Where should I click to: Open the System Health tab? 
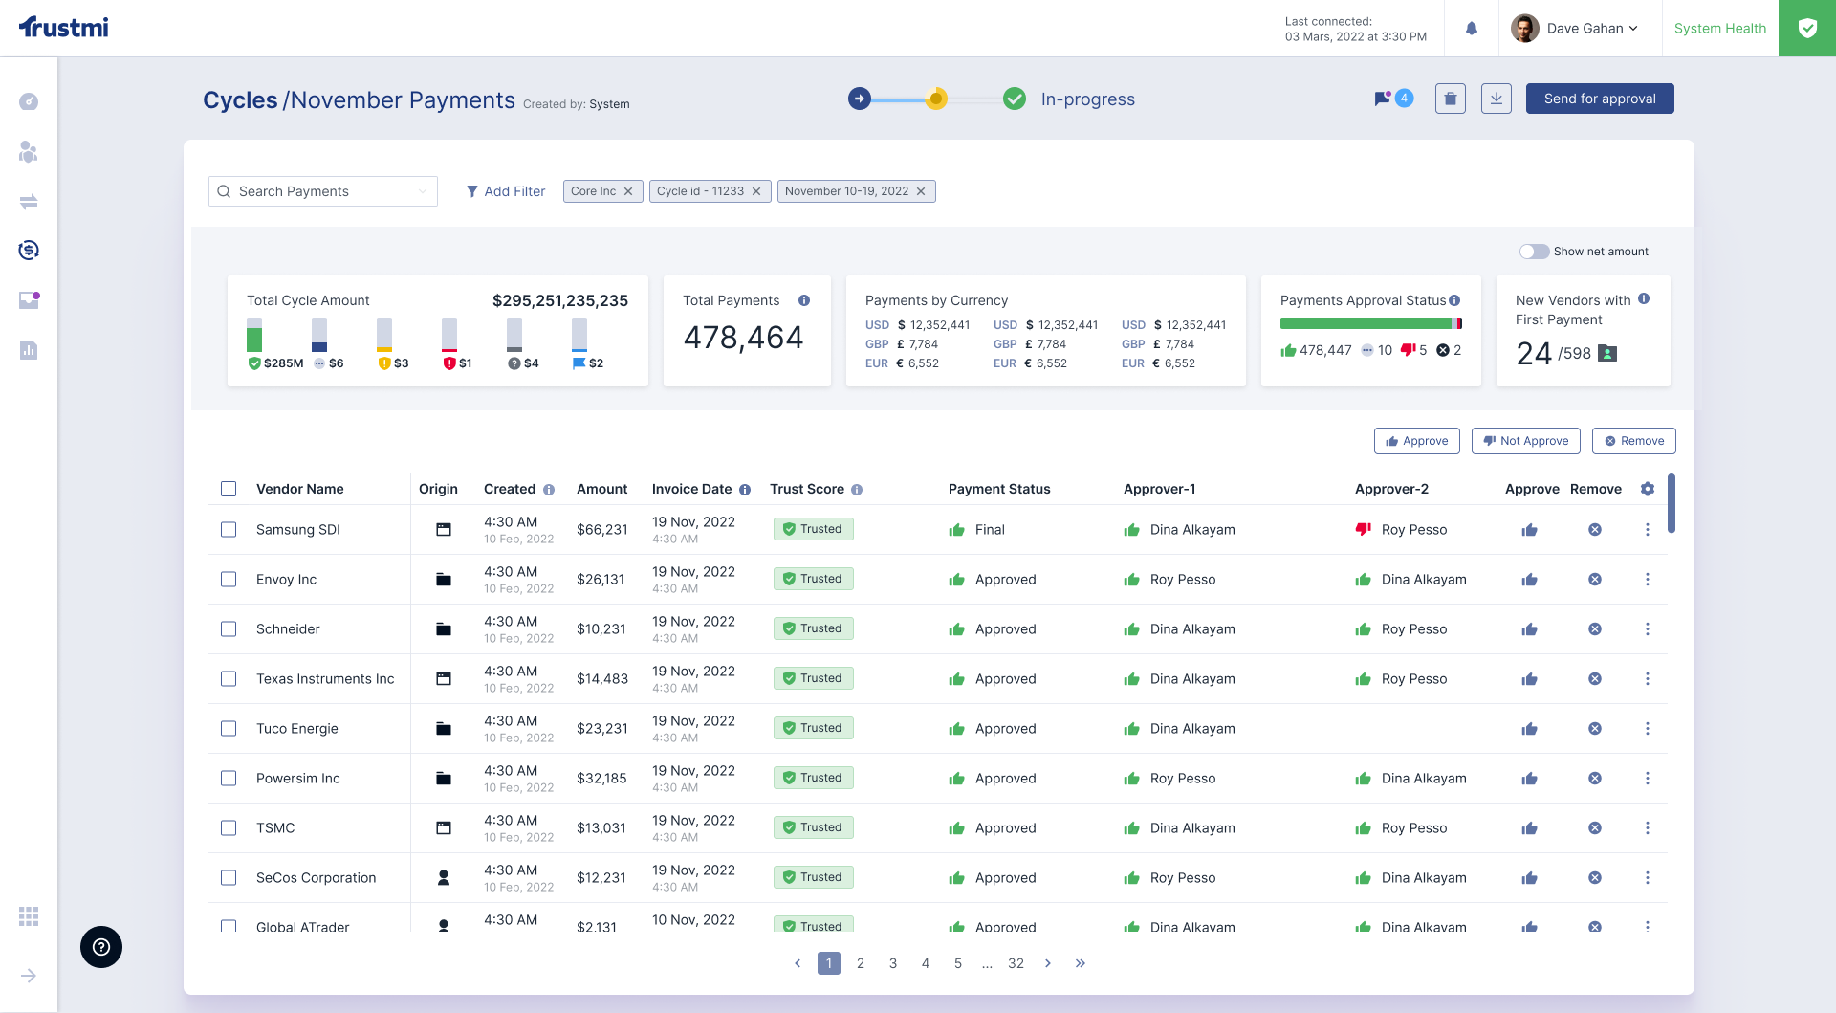click(x=1719, y=29)
